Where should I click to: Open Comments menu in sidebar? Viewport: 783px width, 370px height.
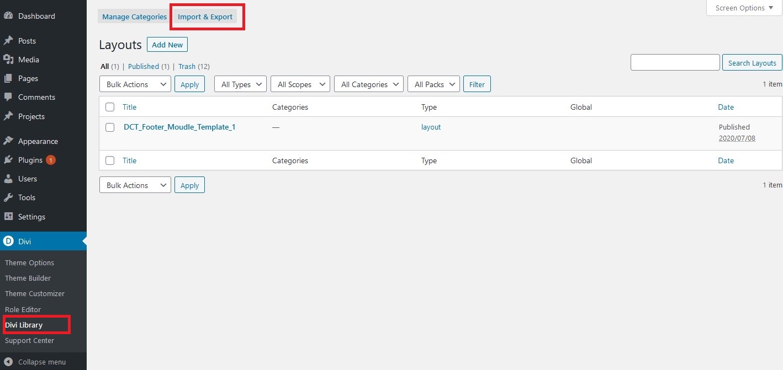tap(36, 97)
